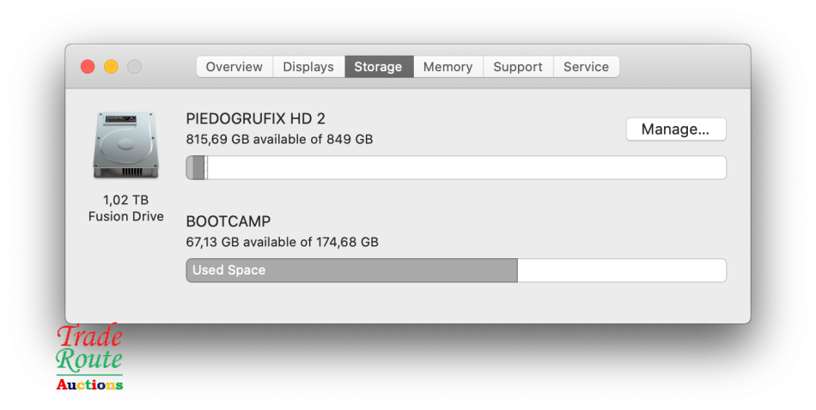Click the free white portion of BOOTCAMP bar
The height and width of the screenshot is (410, 816).
[620, 270]
